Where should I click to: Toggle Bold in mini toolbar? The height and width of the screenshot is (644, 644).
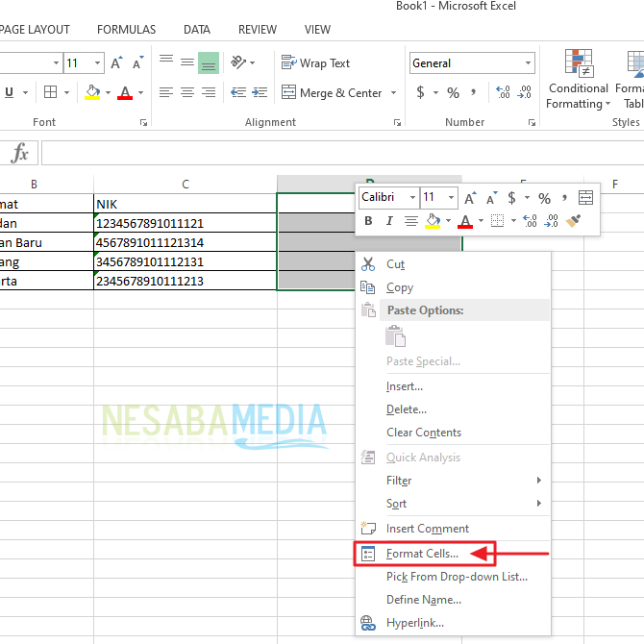point(368,221)
